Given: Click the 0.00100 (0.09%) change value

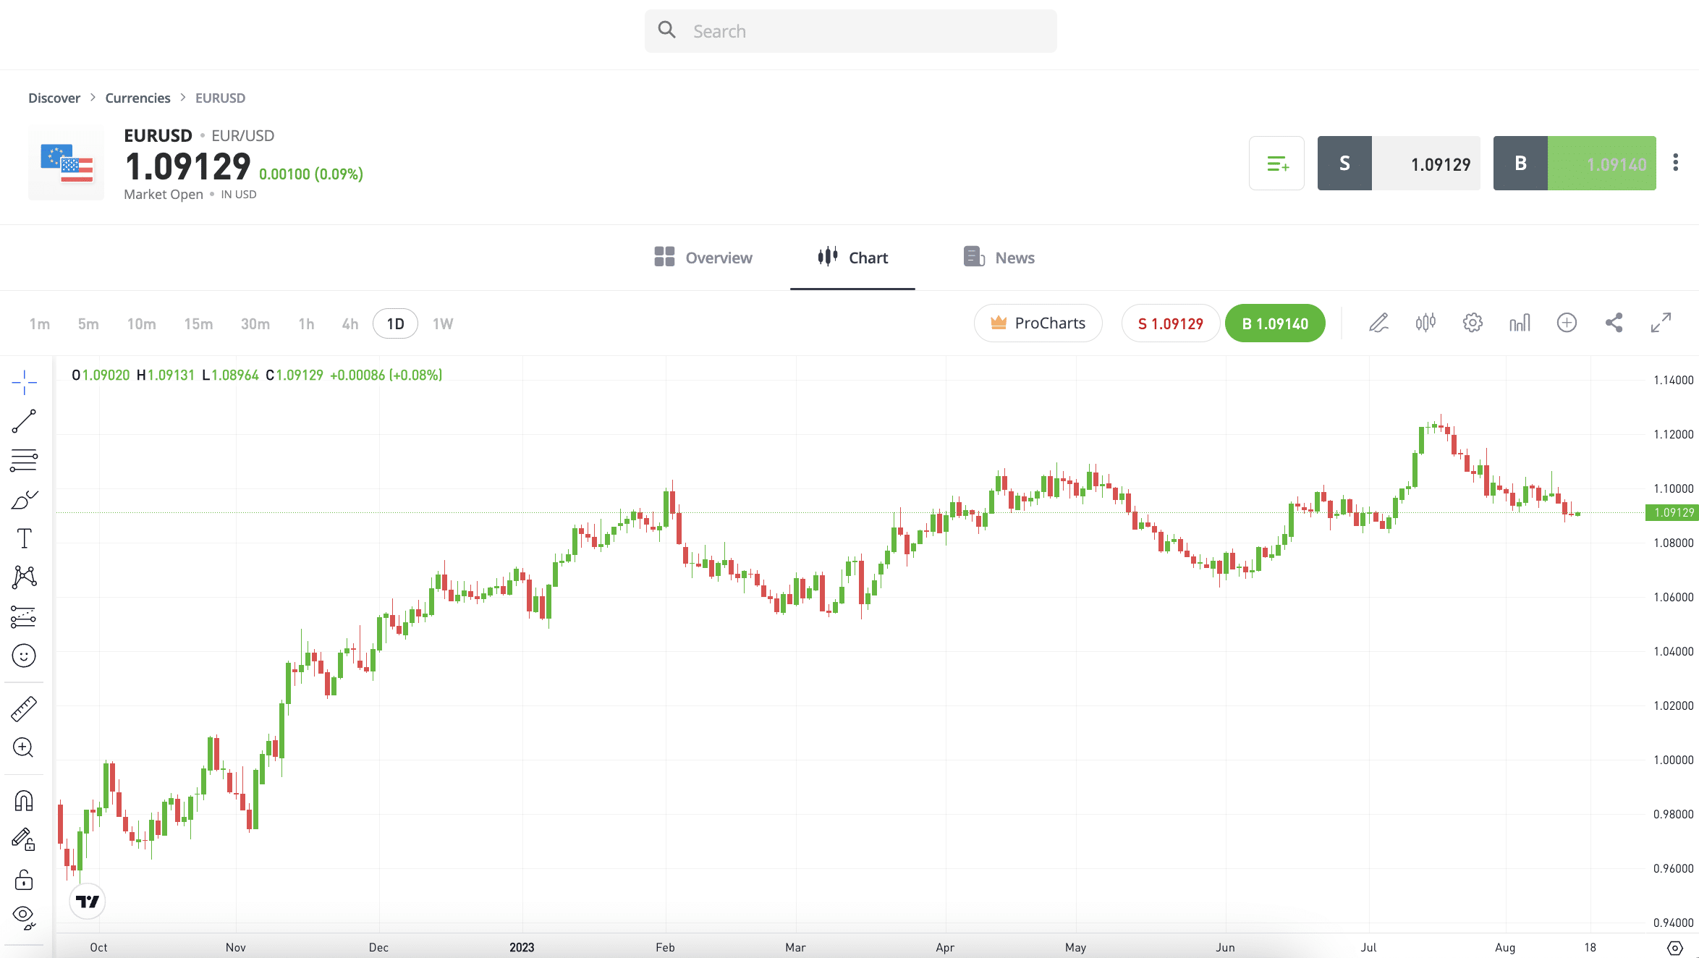Looking at the screenshot, I should tap(311, 174).
